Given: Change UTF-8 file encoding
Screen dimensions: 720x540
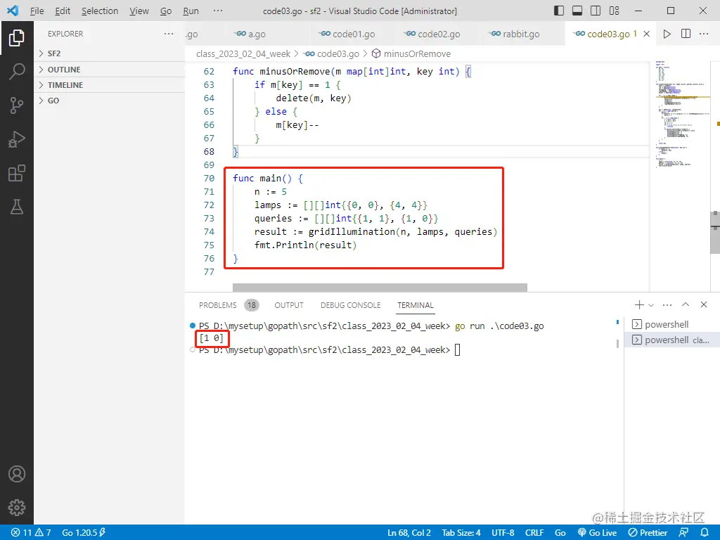Looking at the screenshot, I should coord(503,533).
